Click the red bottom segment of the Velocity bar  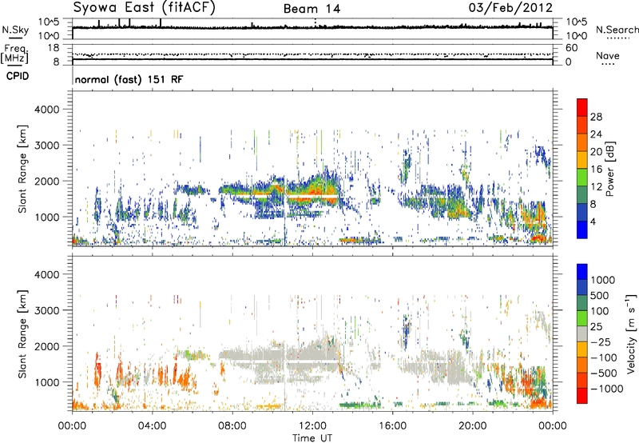click(582, 396)
